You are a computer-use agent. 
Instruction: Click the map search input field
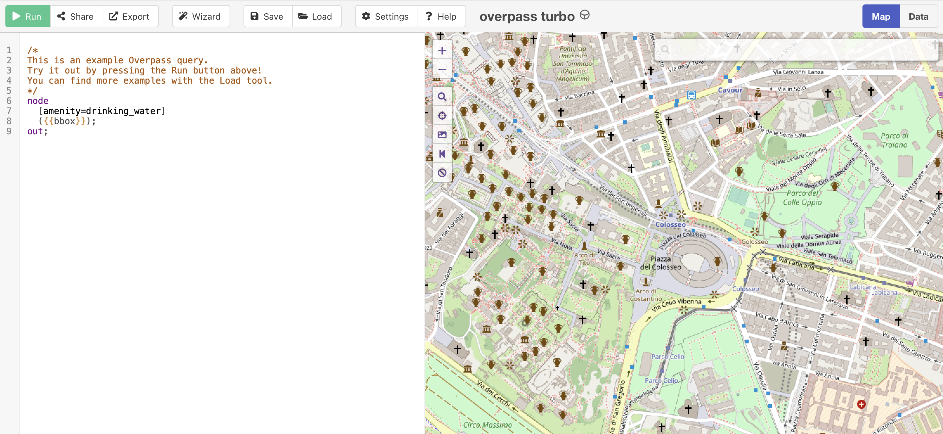[x=798, y=49]
